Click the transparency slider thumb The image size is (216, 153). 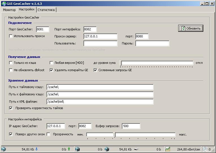point(114,135)
